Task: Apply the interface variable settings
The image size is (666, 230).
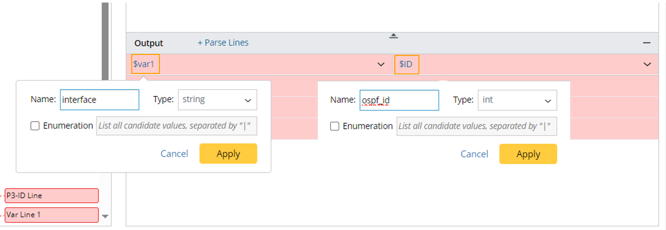Action: (x=228, y=154)
